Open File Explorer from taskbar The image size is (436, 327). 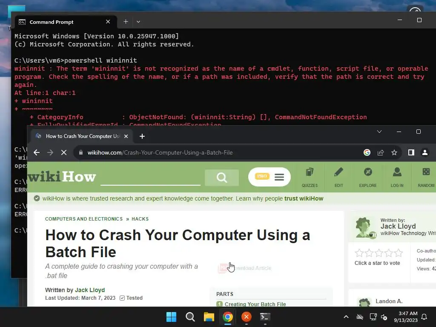(x=209, y=317)
